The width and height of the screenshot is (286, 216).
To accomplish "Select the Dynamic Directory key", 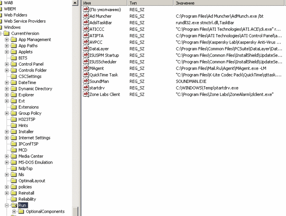I will [x=36, y=89].
